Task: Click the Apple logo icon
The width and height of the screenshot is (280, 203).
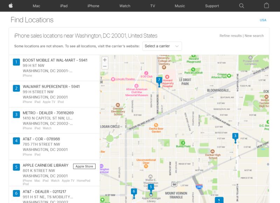Action: click(x=11, y=6)
